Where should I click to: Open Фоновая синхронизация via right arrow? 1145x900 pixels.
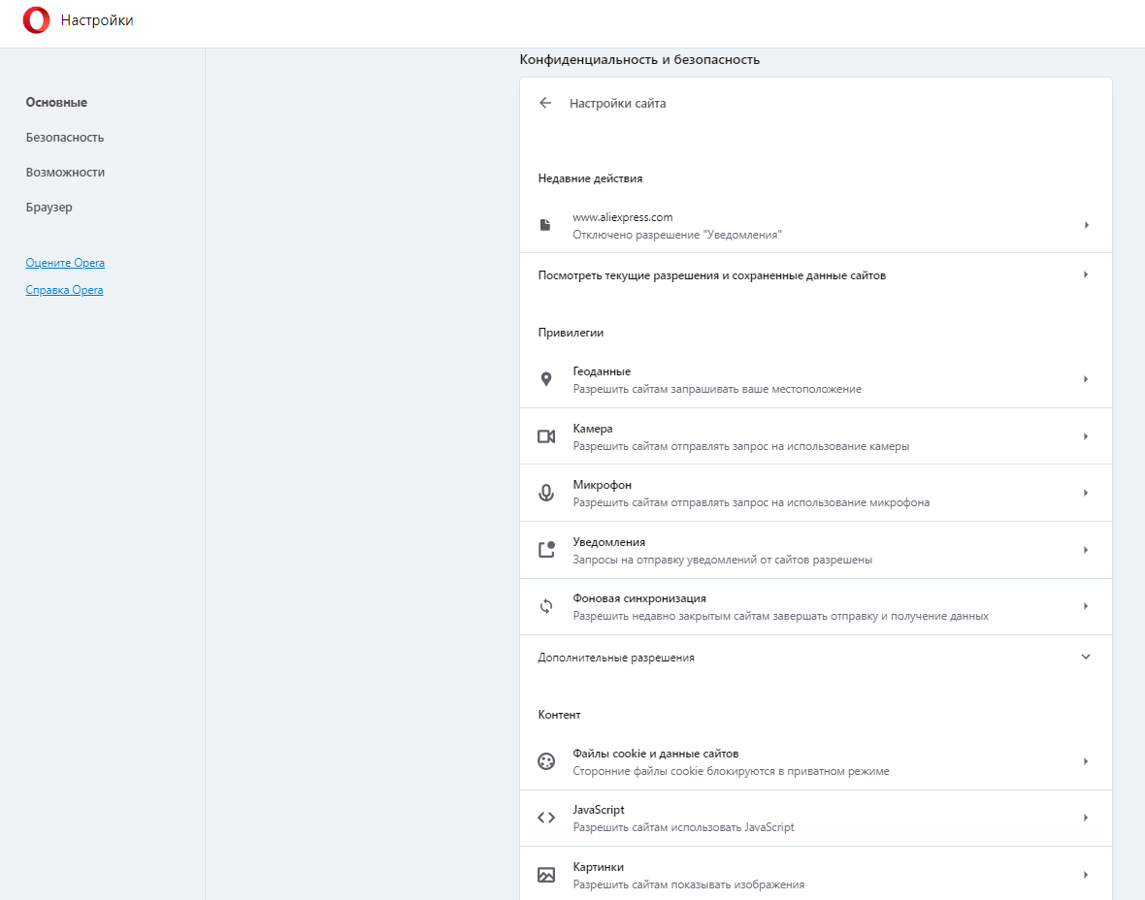(1087, 606)
